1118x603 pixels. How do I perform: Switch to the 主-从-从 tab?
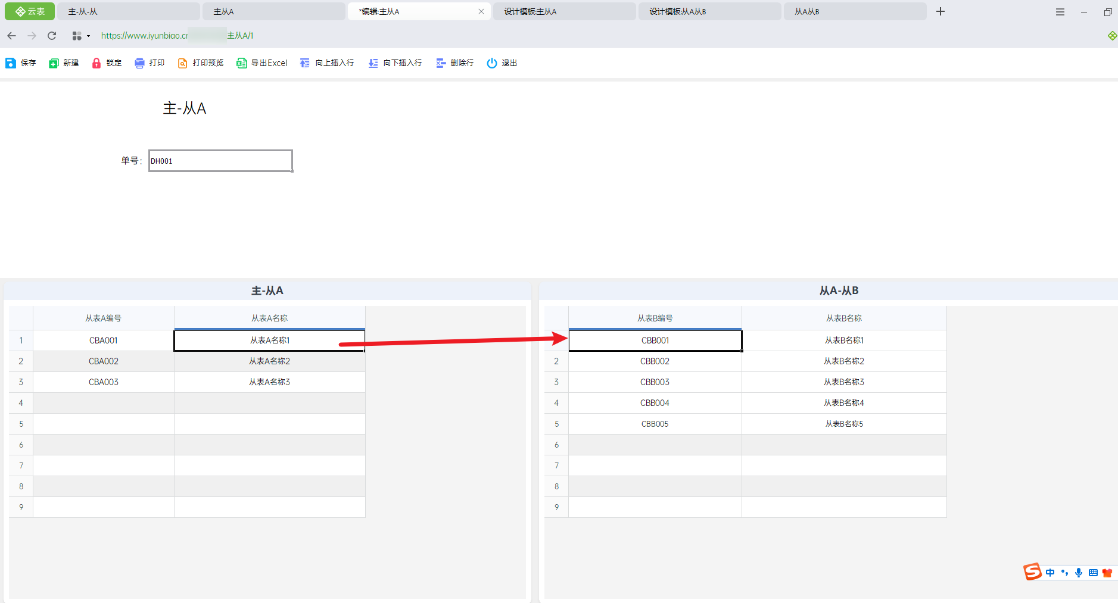[129, 11]
